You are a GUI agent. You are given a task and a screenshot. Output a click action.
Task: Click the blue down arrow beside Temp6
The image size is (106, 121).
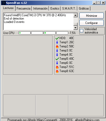coord(57,63)
